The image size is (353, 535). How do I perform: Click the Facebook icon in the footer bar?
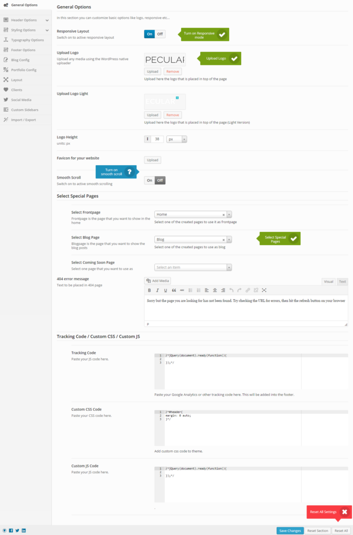point(11,531)
